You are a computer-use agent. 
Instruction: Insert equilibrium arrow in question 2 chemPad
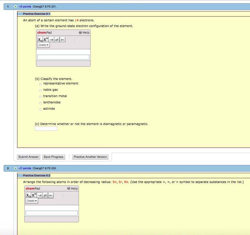46,196
